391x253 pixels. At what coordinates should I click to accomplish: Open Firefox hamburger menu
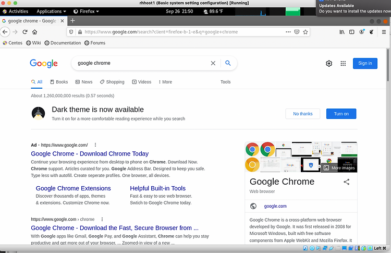point(384,32)
